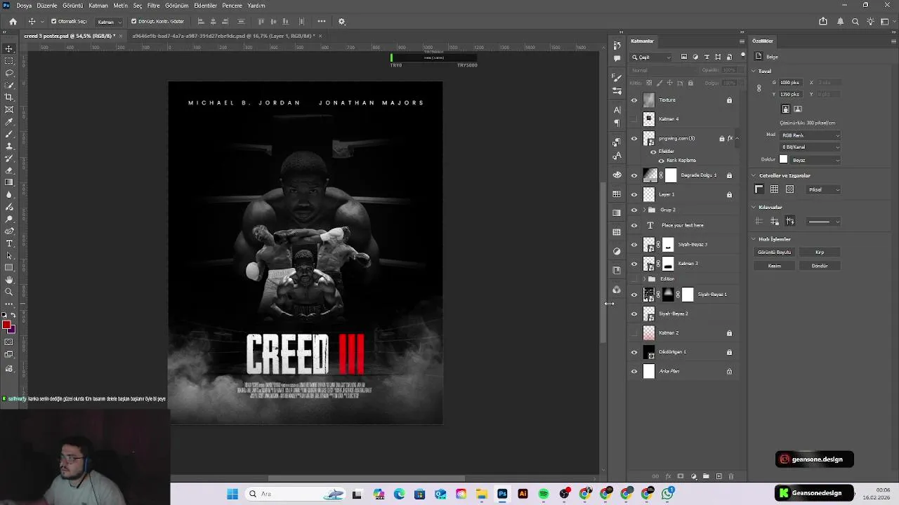This screenshot has height=505, width=899.
Task: Select the Hand tool
Action: 9,280
